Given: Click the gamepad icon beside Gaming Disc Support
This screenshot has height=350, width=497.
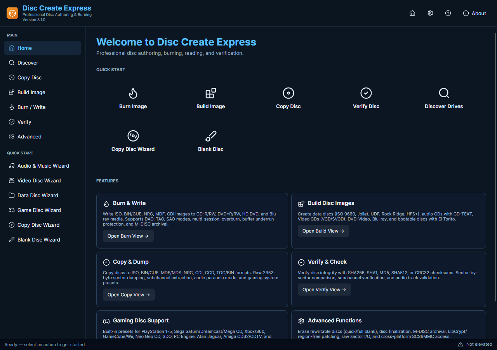Looking at the screenshot, I should (106, 321).
